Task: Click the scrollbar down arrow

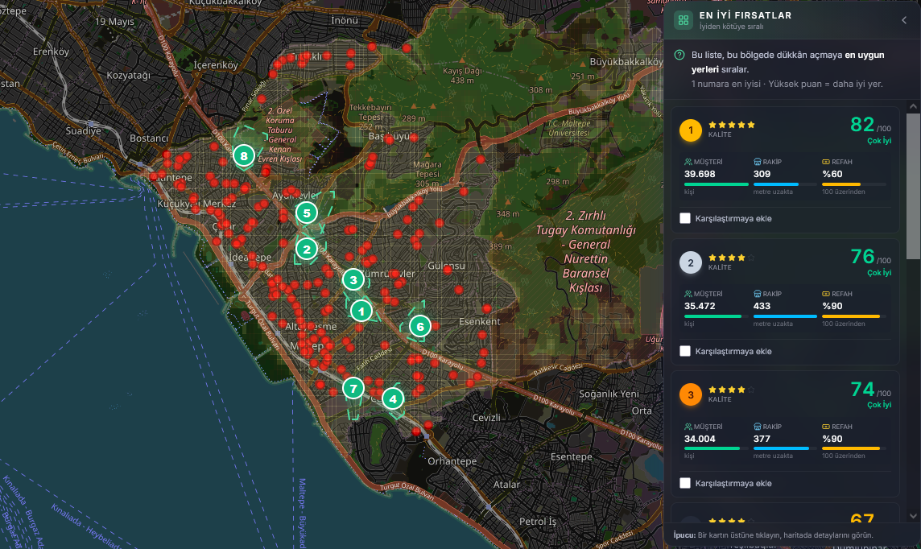Action: coord(913,516)
